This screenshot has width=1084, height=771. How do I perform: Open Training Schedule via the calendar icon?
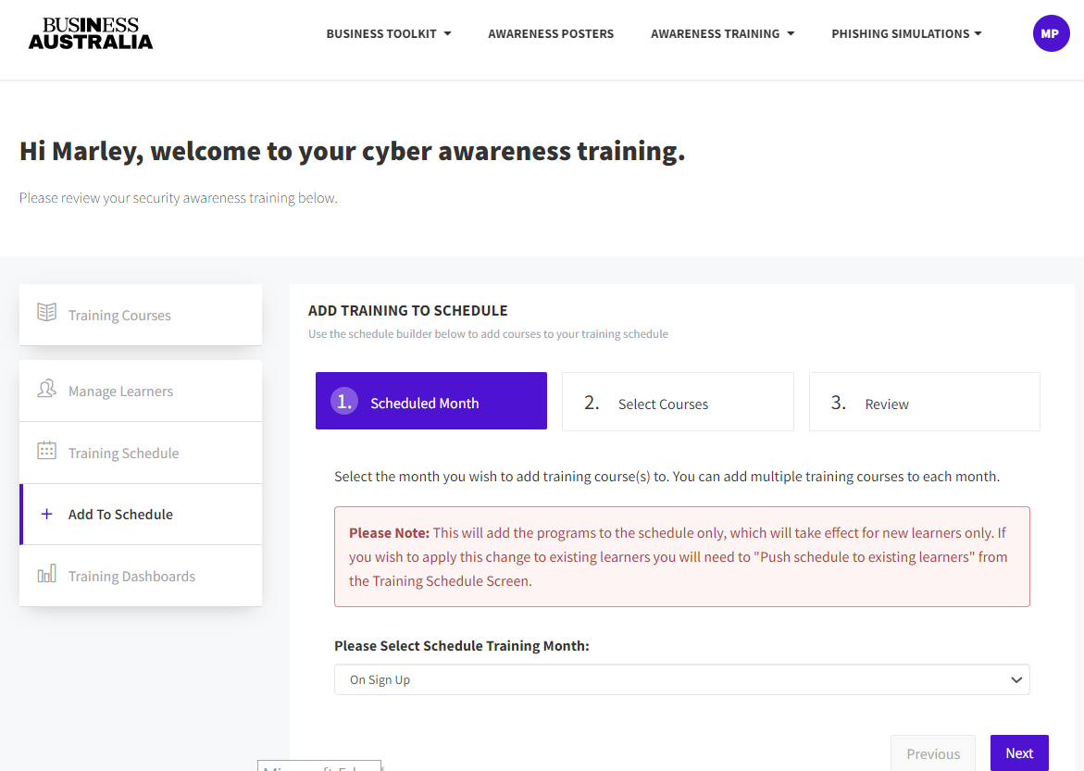pos(47,452)
